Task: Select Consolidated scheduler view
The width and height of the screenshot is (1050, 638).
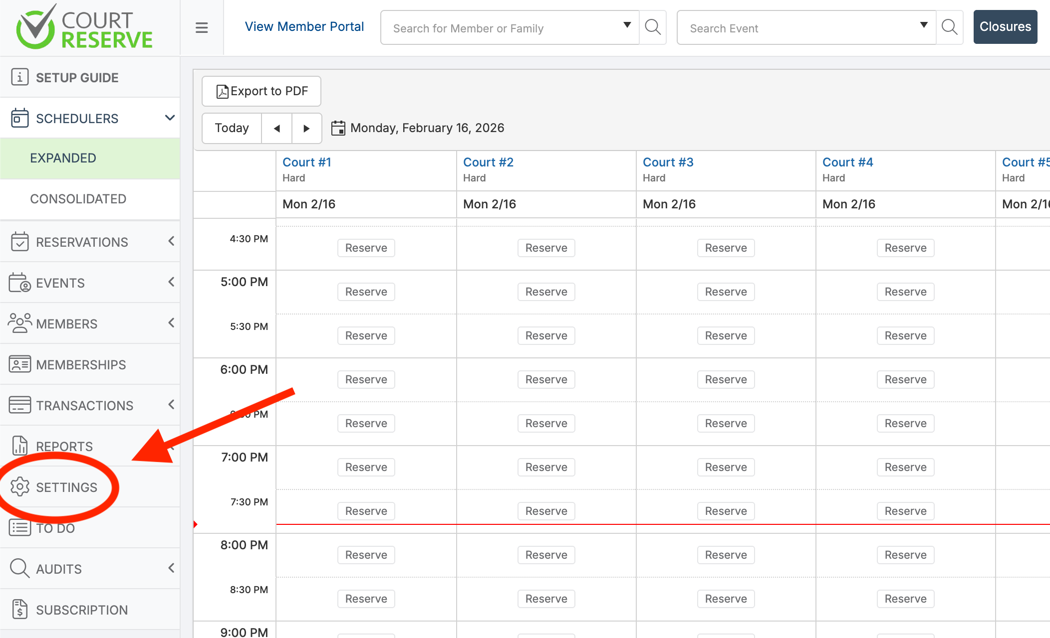Action: [78, 199]
